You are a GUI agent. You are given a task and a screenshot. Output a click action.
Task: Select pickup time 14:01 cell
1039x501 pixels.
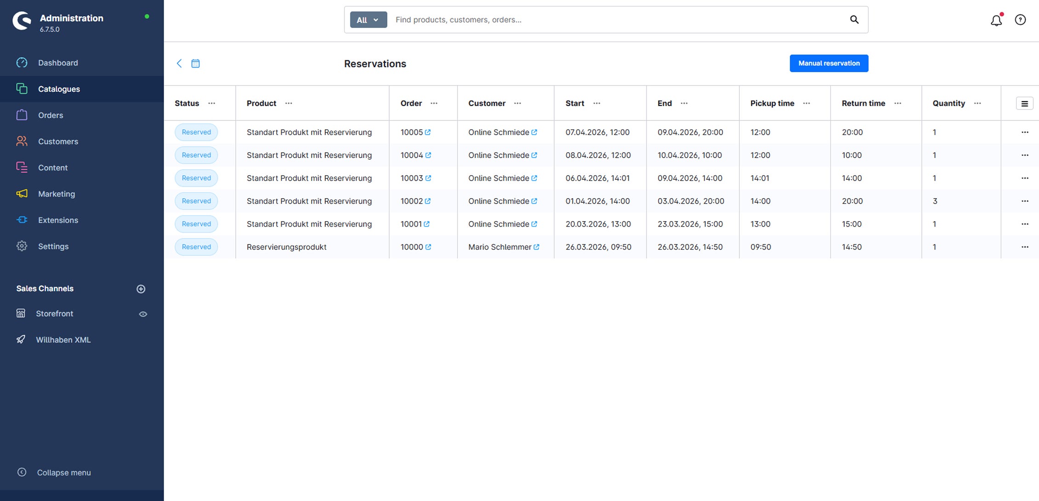point(785,178)
